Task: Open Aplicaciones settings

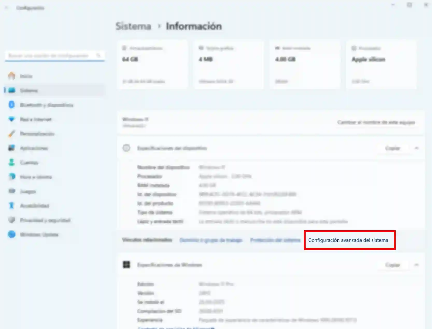Action: pyautogui.click(x=55, y=148)
